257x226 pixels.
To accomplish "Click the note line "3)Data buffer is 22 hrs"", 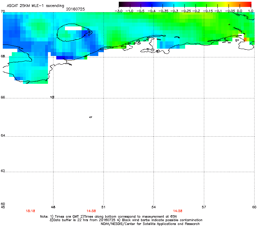I will coord(126,220).
